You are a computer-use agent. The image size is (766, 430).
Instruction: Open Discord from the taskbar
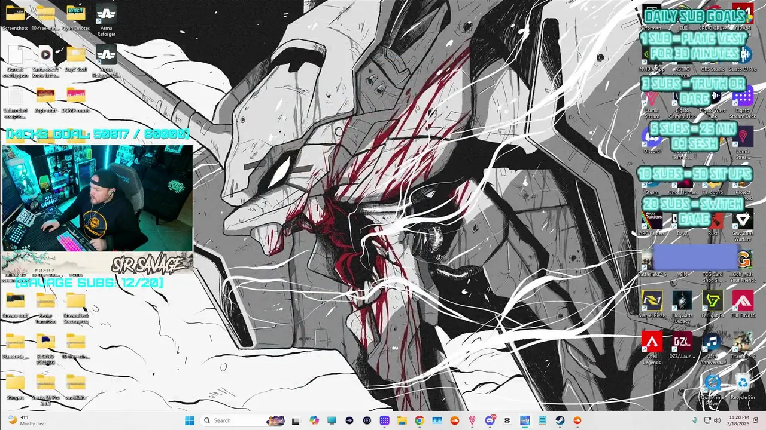click(490, 420)
